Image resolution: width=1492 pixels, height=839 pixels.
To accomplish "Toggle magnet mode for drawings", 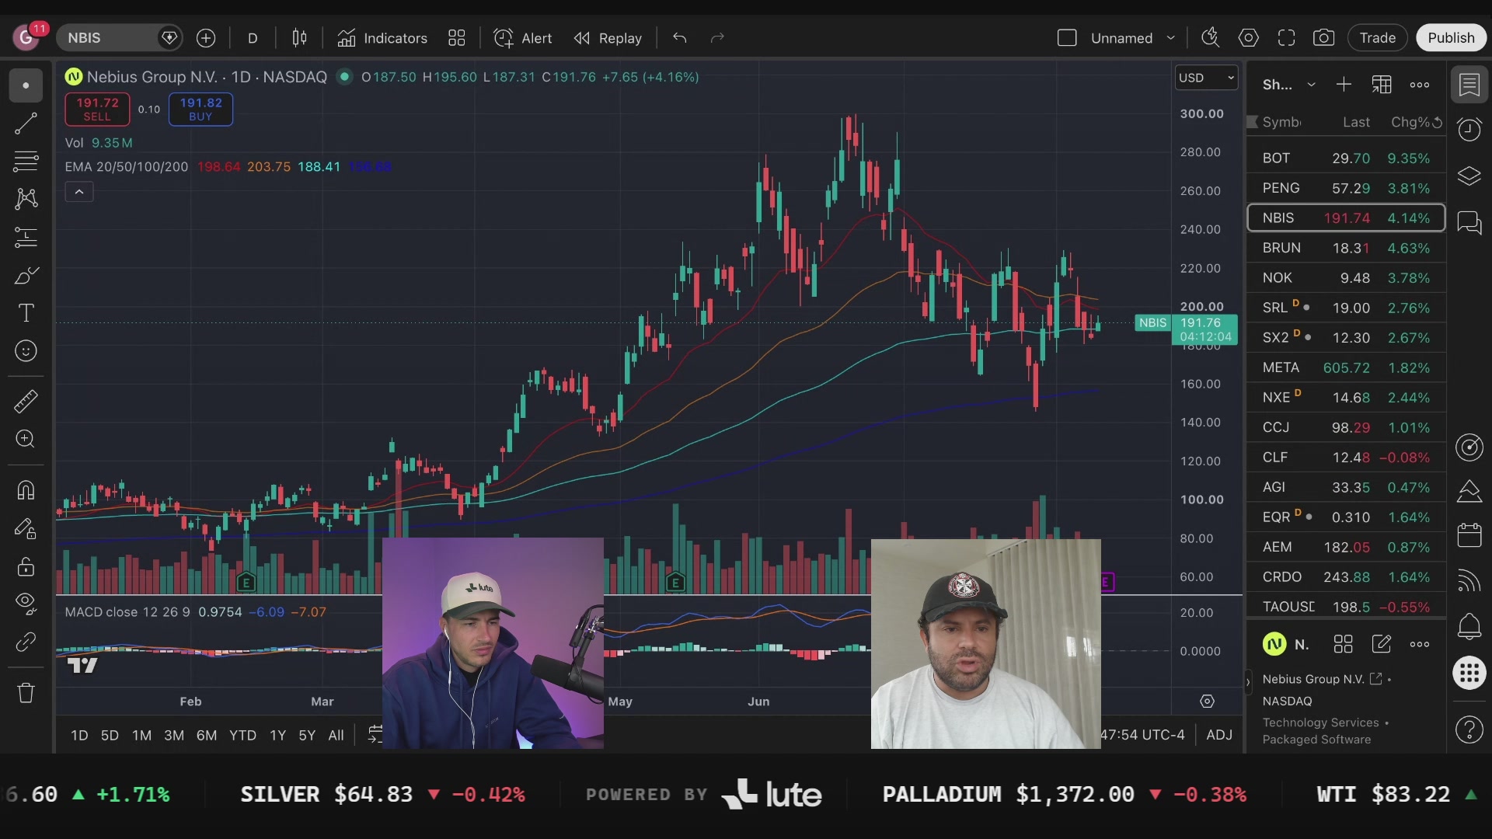I will click(x=26, y=490).
